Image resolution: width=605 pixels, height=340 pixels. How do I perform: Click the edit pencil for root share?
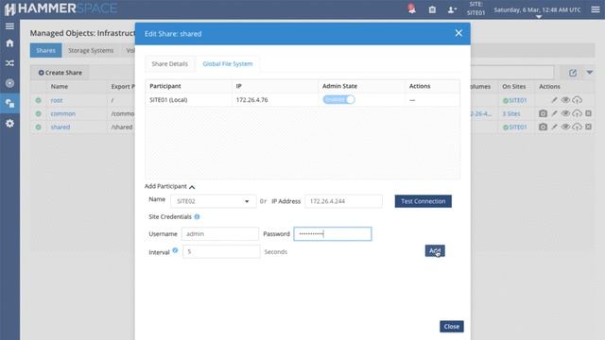[554, 100]
